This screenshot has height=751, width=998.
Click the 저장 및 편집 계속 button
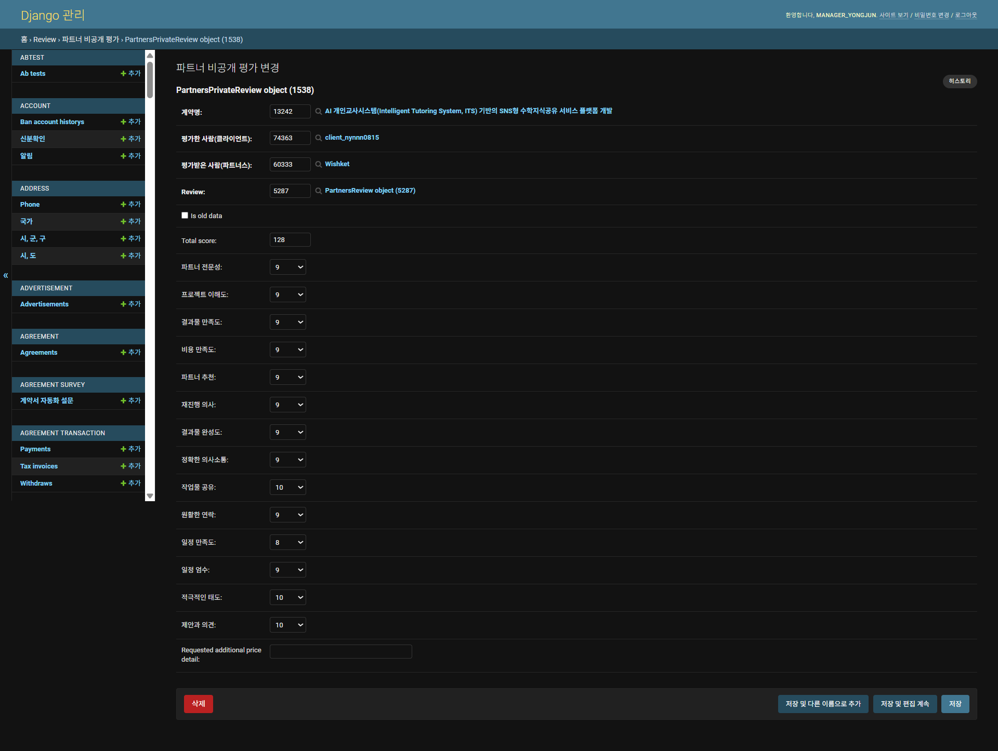click(904, 704)
